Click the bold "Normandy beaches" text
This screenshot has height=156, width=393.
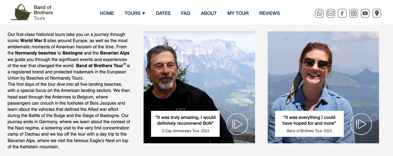coord(36,53)
